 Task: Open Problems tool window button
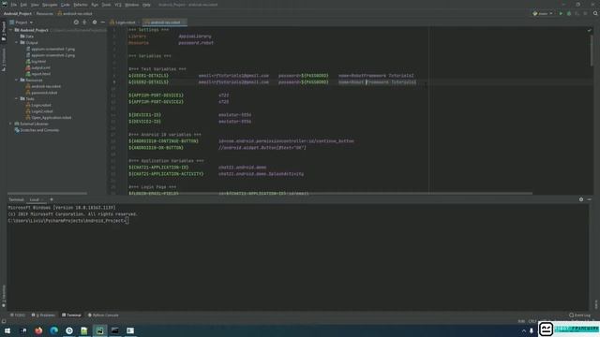pyautogui.click(x=43, y=315)
